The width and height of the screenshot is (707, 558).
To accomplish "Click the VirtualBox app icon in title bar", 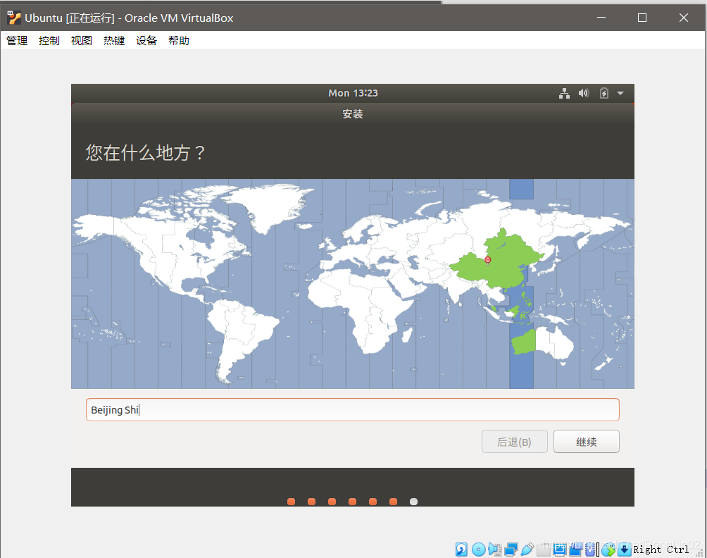I will pos(14,18).
